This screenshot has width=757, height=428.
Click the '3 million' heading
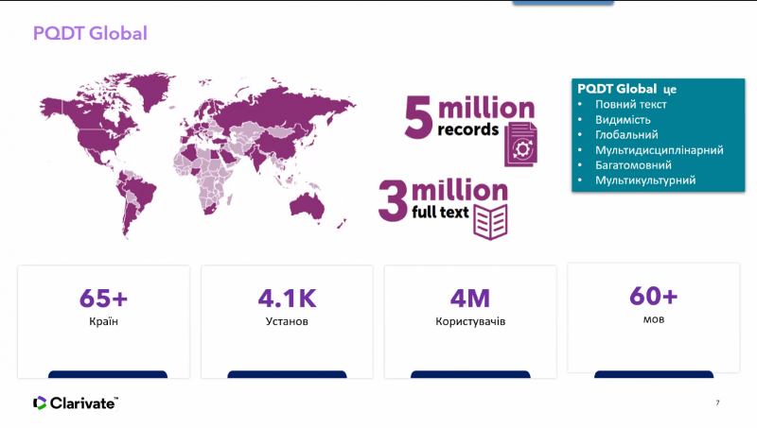tap(443, 199)
